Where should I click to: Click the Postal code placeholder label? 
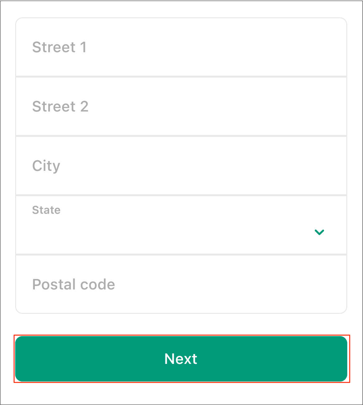[x=74, y=285]
